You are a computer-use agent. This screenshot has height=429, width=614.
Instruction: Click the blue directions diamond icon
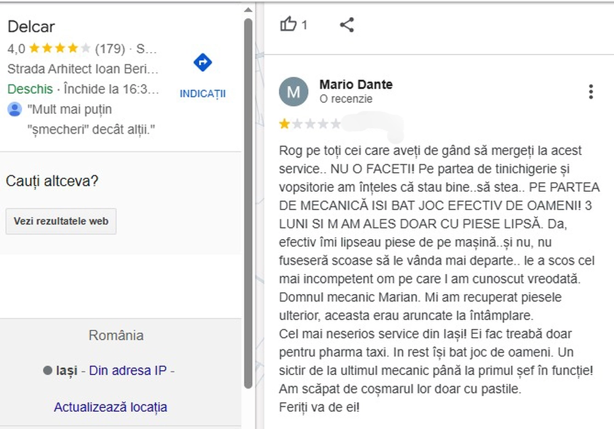202,62
